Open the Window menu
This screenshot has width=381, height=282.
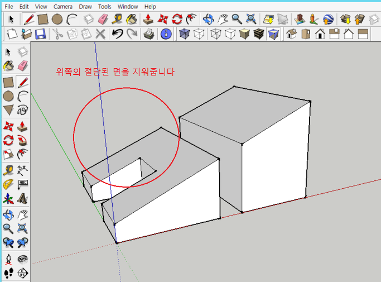click(x=128, y=7)
